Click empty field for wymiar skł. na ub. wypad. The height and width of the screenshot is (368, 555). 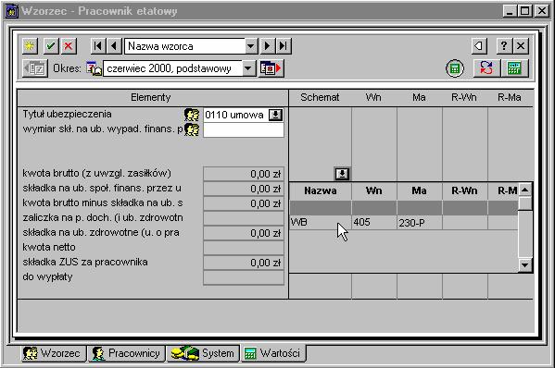point(244,130)
